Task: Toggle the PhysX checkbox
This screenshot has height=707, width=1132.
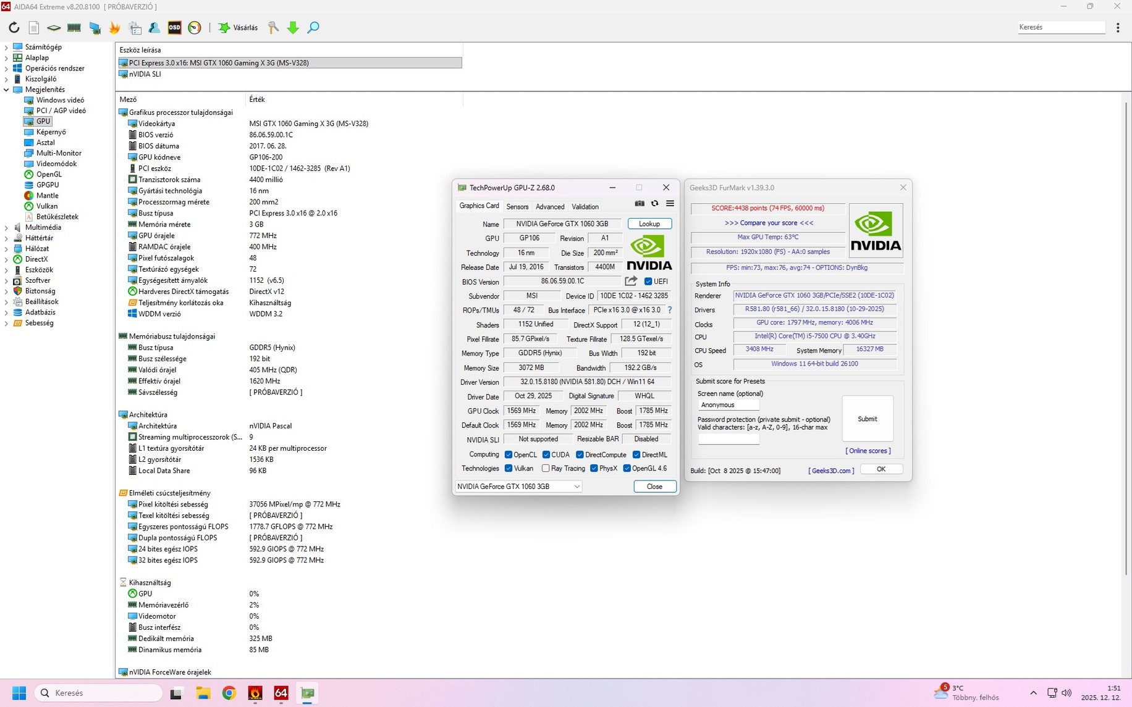Action: (x=594, y=469)
